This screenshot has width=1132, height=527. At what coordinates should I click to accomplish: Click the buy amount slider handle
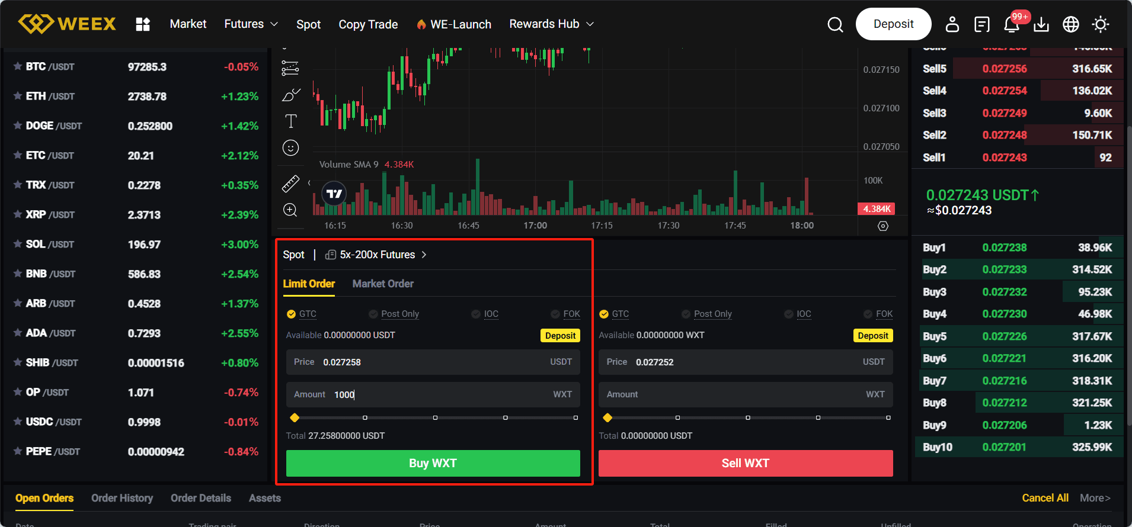[295, 418]
